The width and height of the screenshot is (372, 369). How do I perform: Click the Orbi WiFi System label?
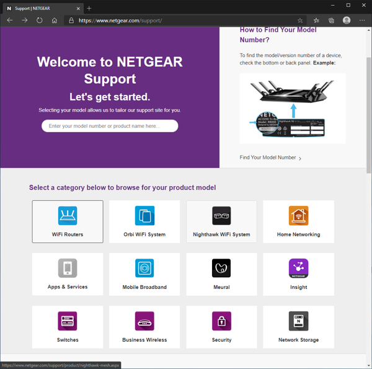tap(144, 234)
